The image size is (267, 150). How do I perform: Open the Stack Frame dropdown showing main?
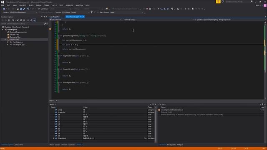coord(126,12)
